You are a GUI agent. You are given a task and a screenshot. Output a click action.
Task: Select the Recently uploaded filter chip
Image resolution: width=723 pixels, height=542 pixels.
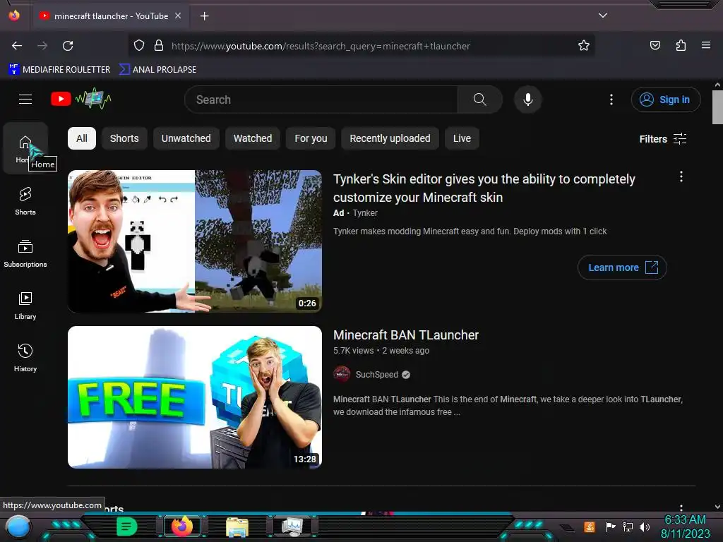390,138
